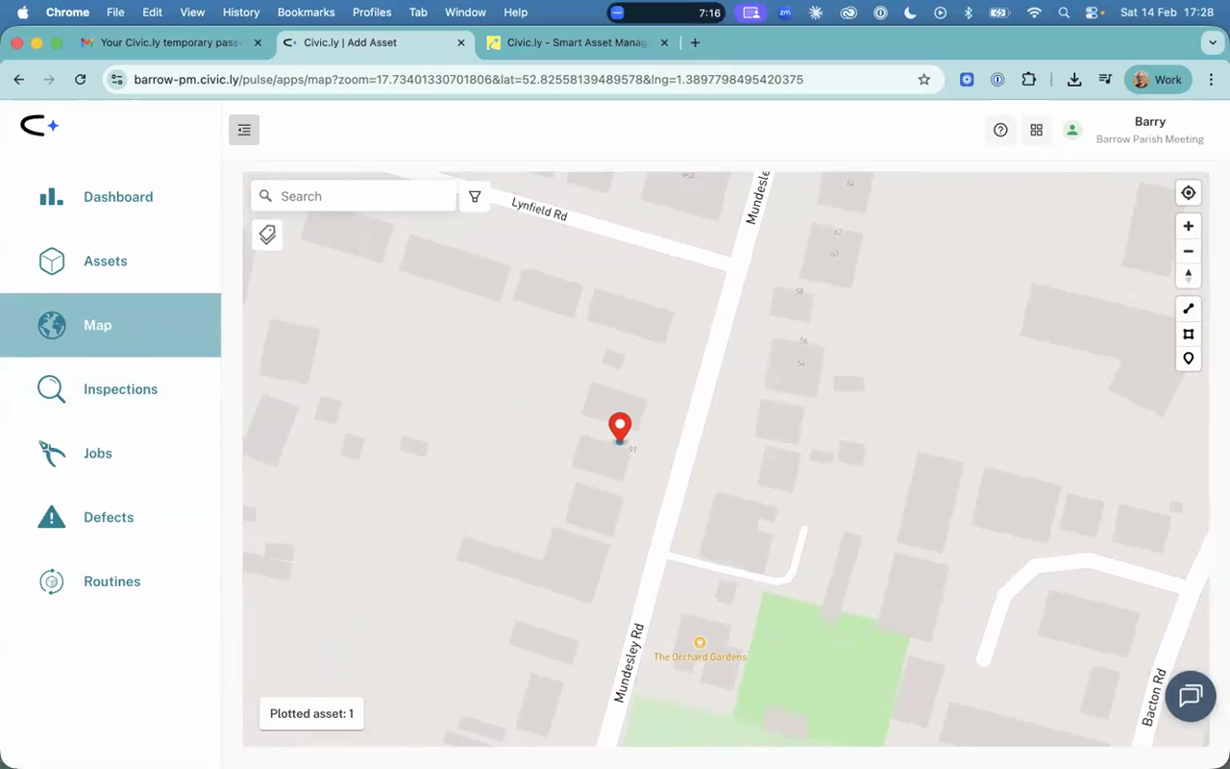Zoom in on the map
Image resolution: width=1230 pixels, height=769 pixels.
[x=1189, y=225]
